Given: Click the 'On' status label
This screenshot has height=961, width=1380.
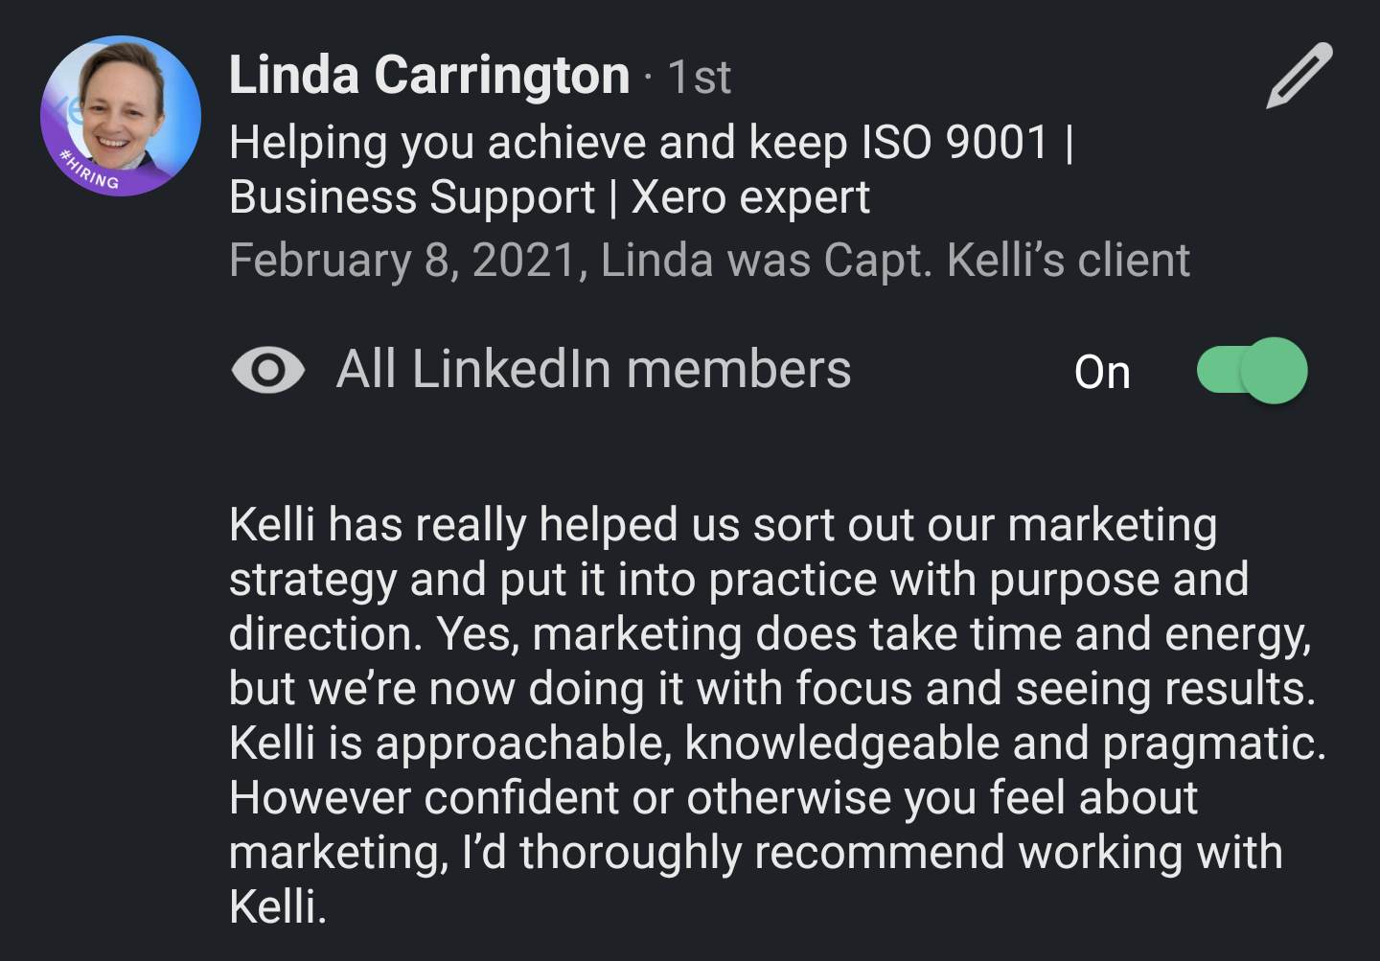Looking at the screenshot, I should coord(1102,372).
